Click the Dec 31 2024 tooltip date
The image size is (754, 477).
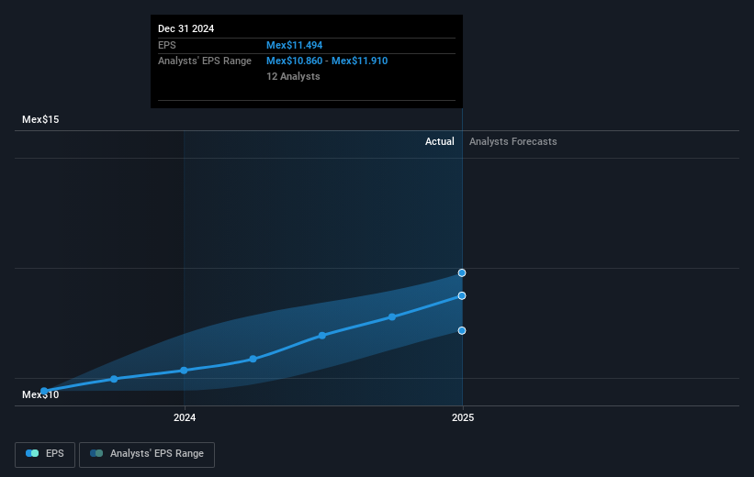click(x=186, y=28)
